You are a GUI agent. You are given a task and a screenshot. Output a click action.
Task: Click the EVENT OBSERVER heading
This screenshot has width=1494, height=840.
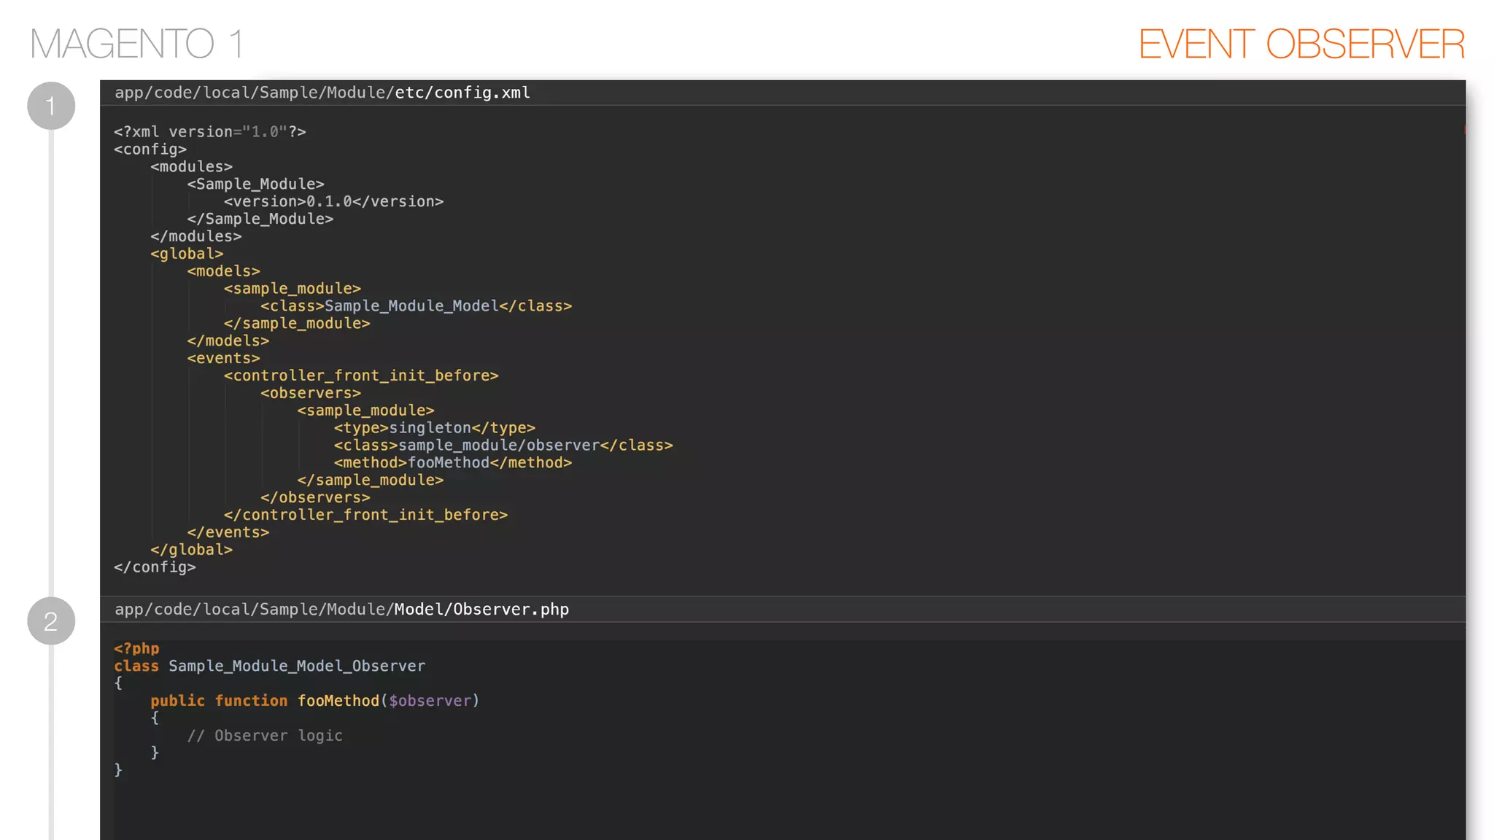(1301, 44)
